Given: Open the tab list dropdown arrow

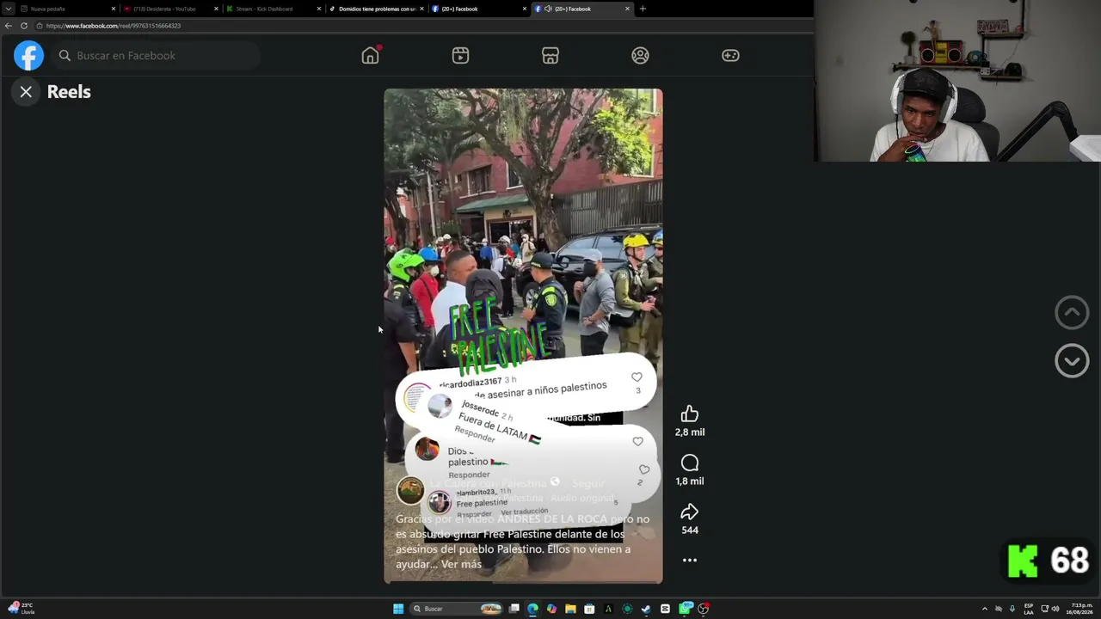Looking at the screenshot, I should 8,9.
